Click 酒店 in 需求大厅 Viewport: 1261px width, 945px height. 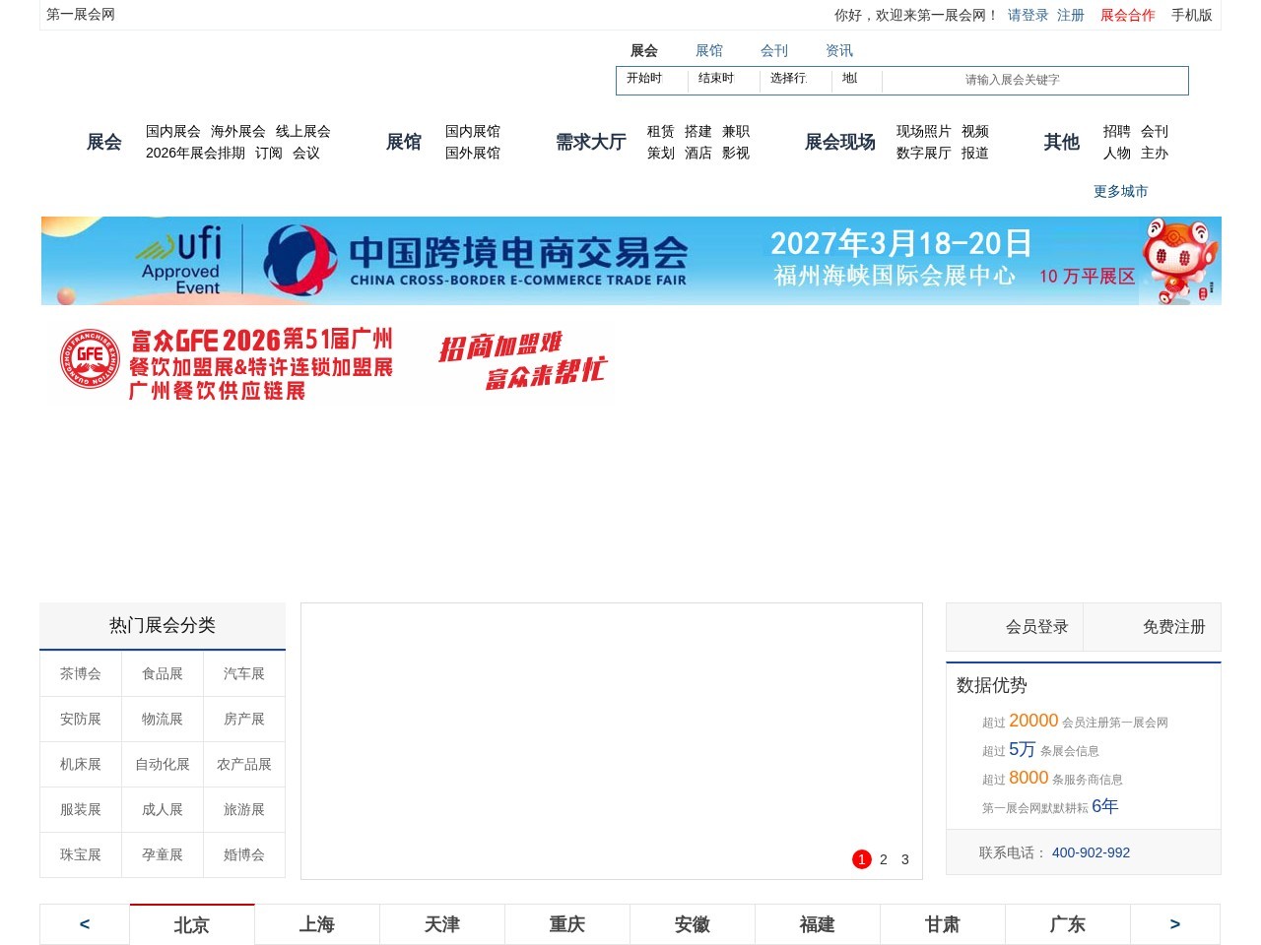tap(698, 153)
